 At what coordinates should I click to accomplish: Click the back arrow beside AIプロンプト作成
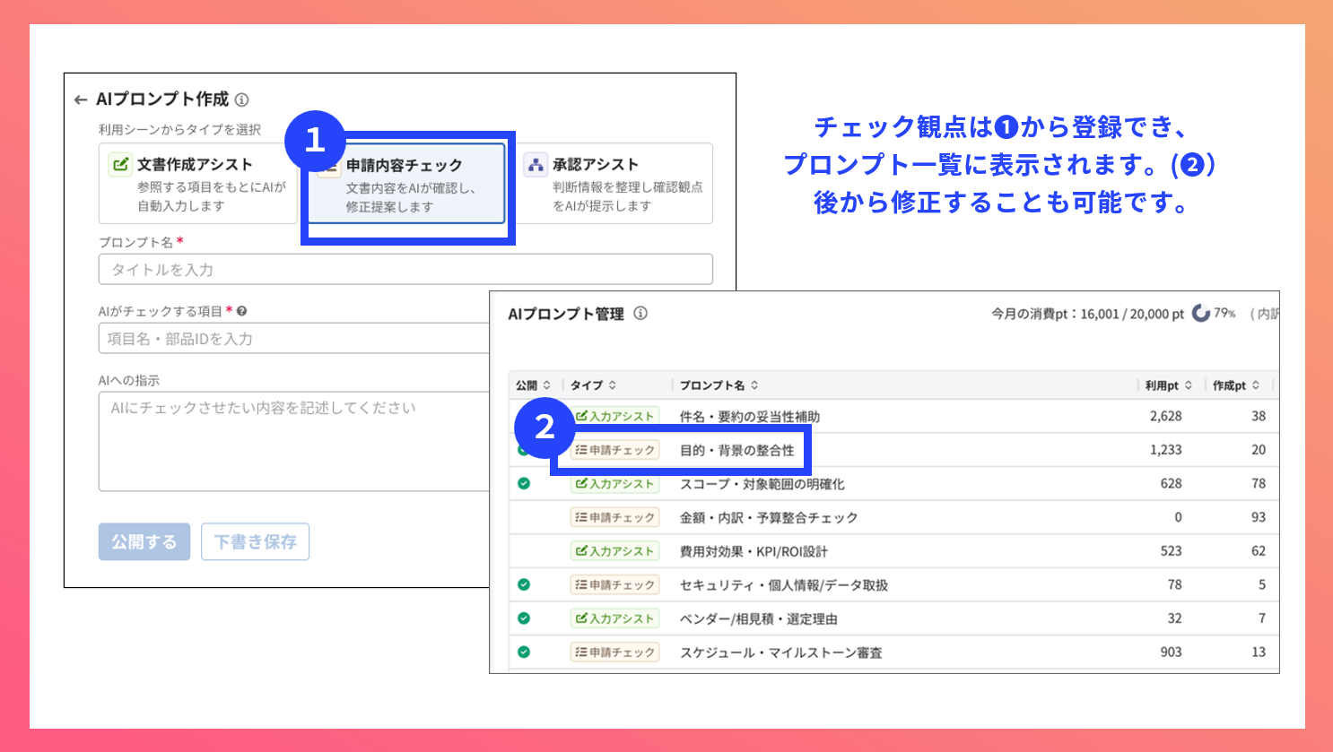pos(81,100)
